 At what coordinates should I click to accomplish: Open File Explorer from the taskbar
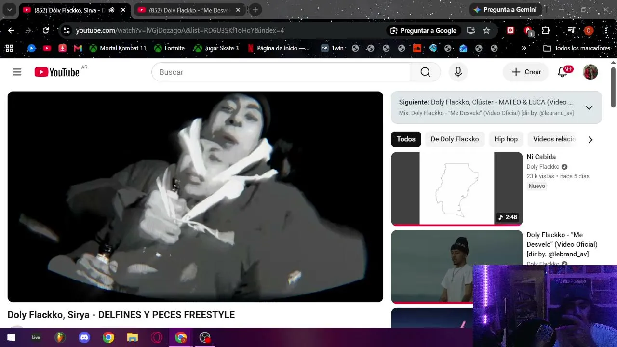(x=133, y=337)
